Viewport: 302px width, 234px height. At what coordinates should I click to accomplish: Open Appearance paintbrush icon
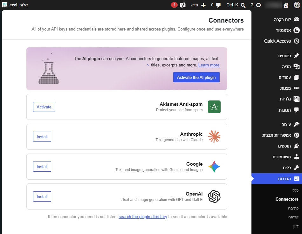click(x=297, y=124)
